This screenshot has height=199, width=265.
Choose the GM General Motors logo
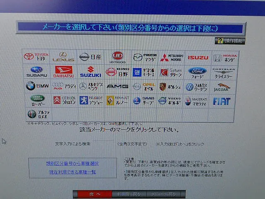[x=144, y=72]
